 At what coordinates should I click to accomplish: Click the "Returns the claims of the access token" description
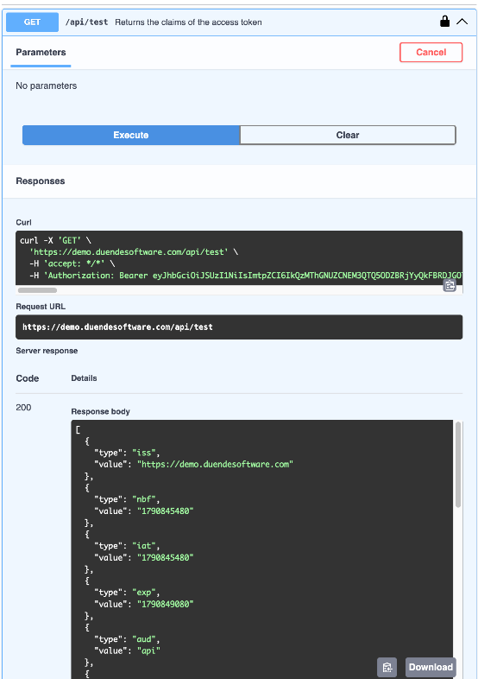[x=188, y=22]
